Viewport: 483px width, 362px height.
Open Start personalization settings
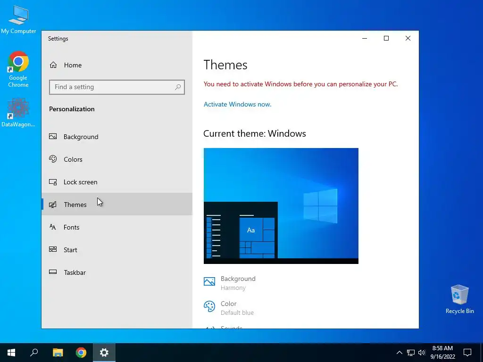[117, 250]
